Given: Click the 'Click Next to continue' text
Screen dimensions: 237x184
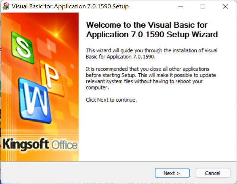Looking at the screenshot, I should click(x=111, y=100).
